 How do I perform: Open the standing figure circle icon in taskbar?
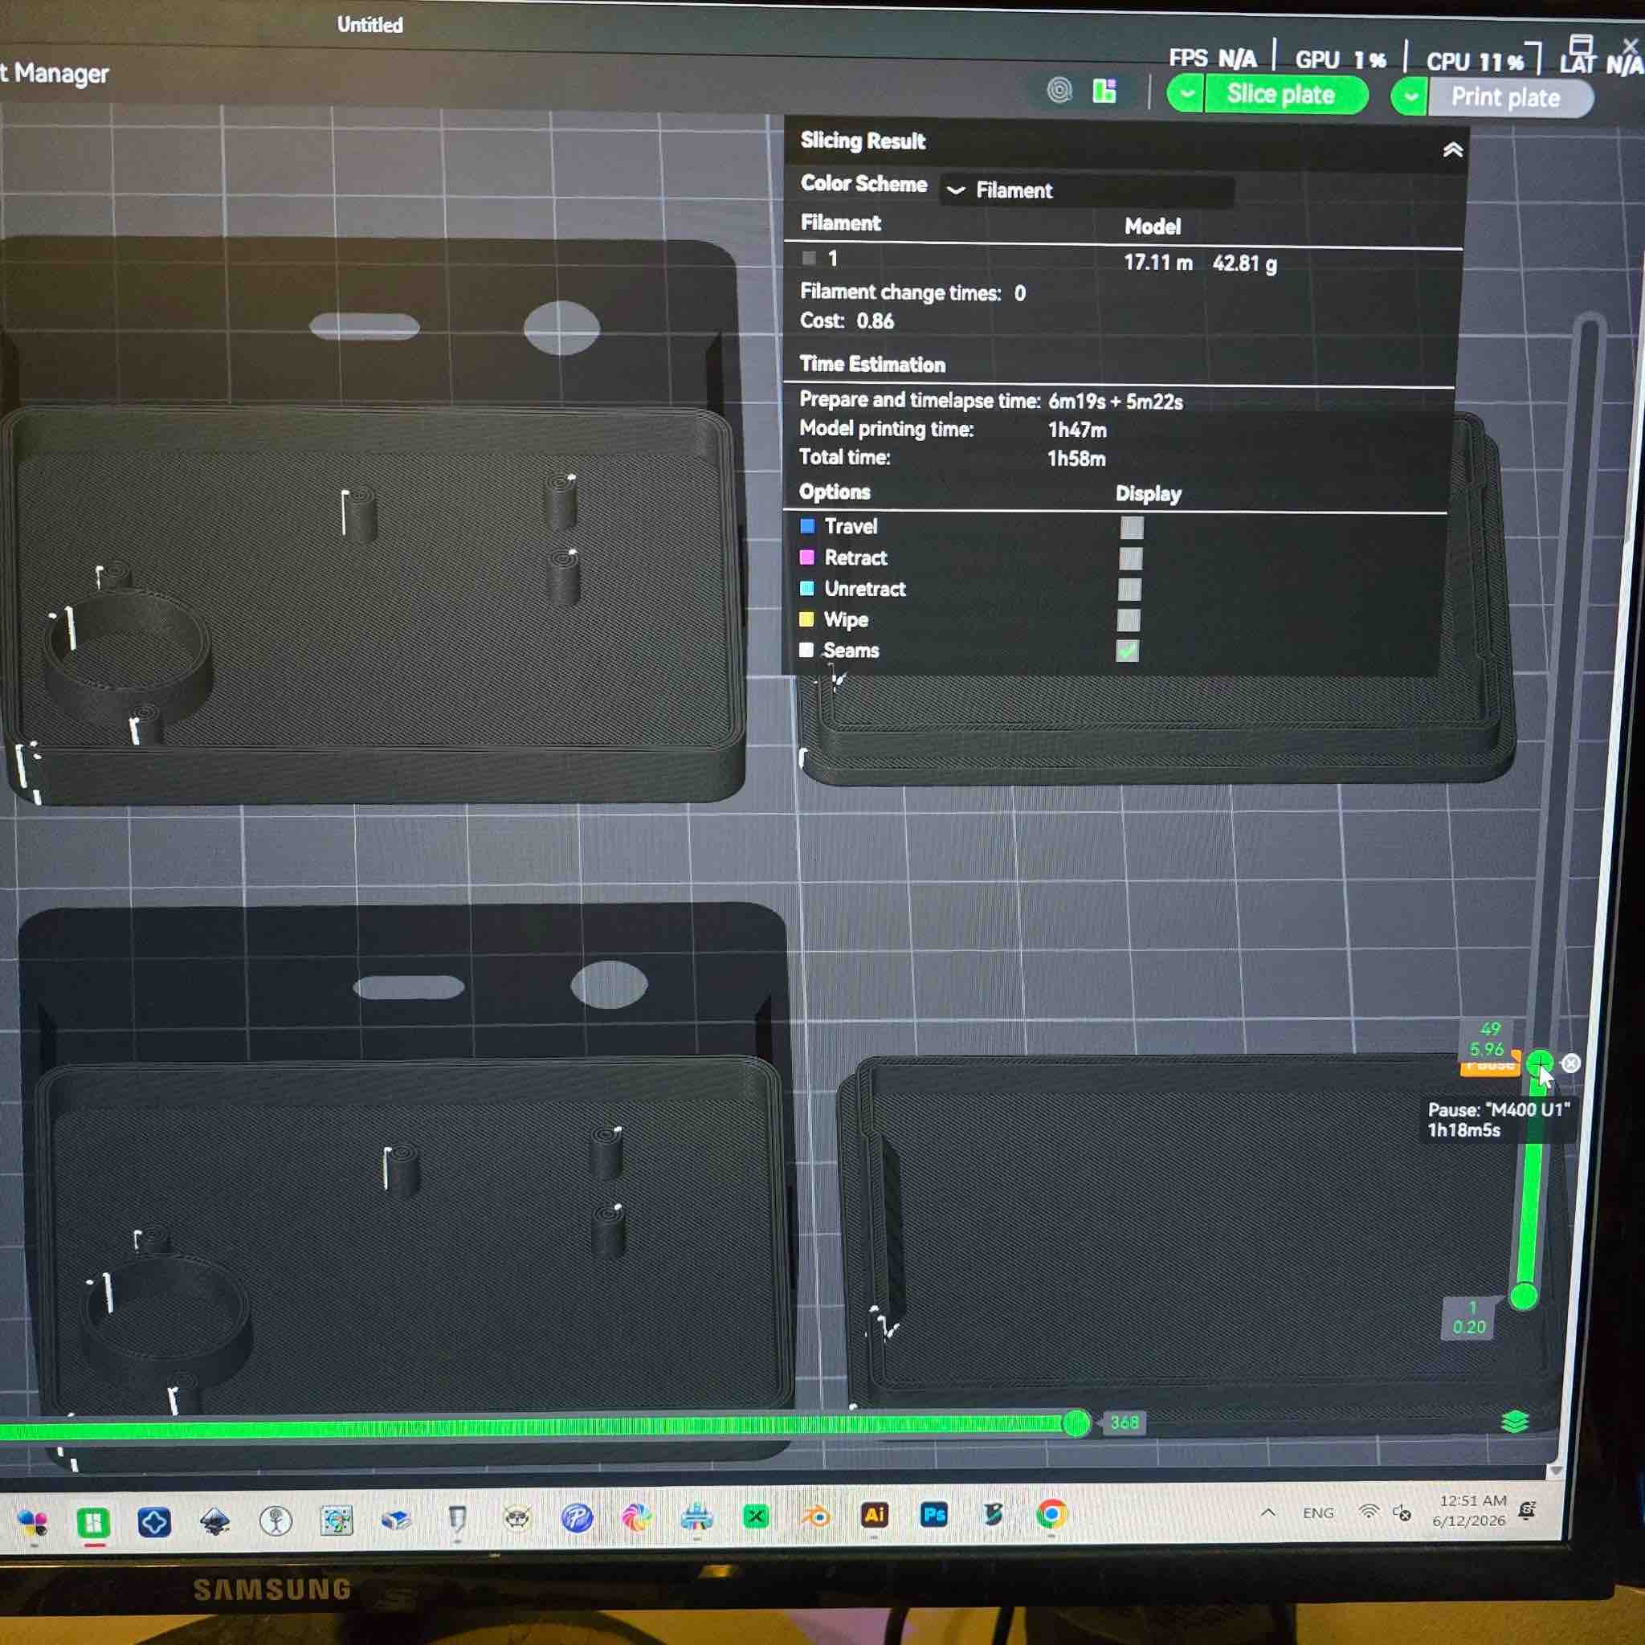pyautogui.click(x=275, y=1521)
